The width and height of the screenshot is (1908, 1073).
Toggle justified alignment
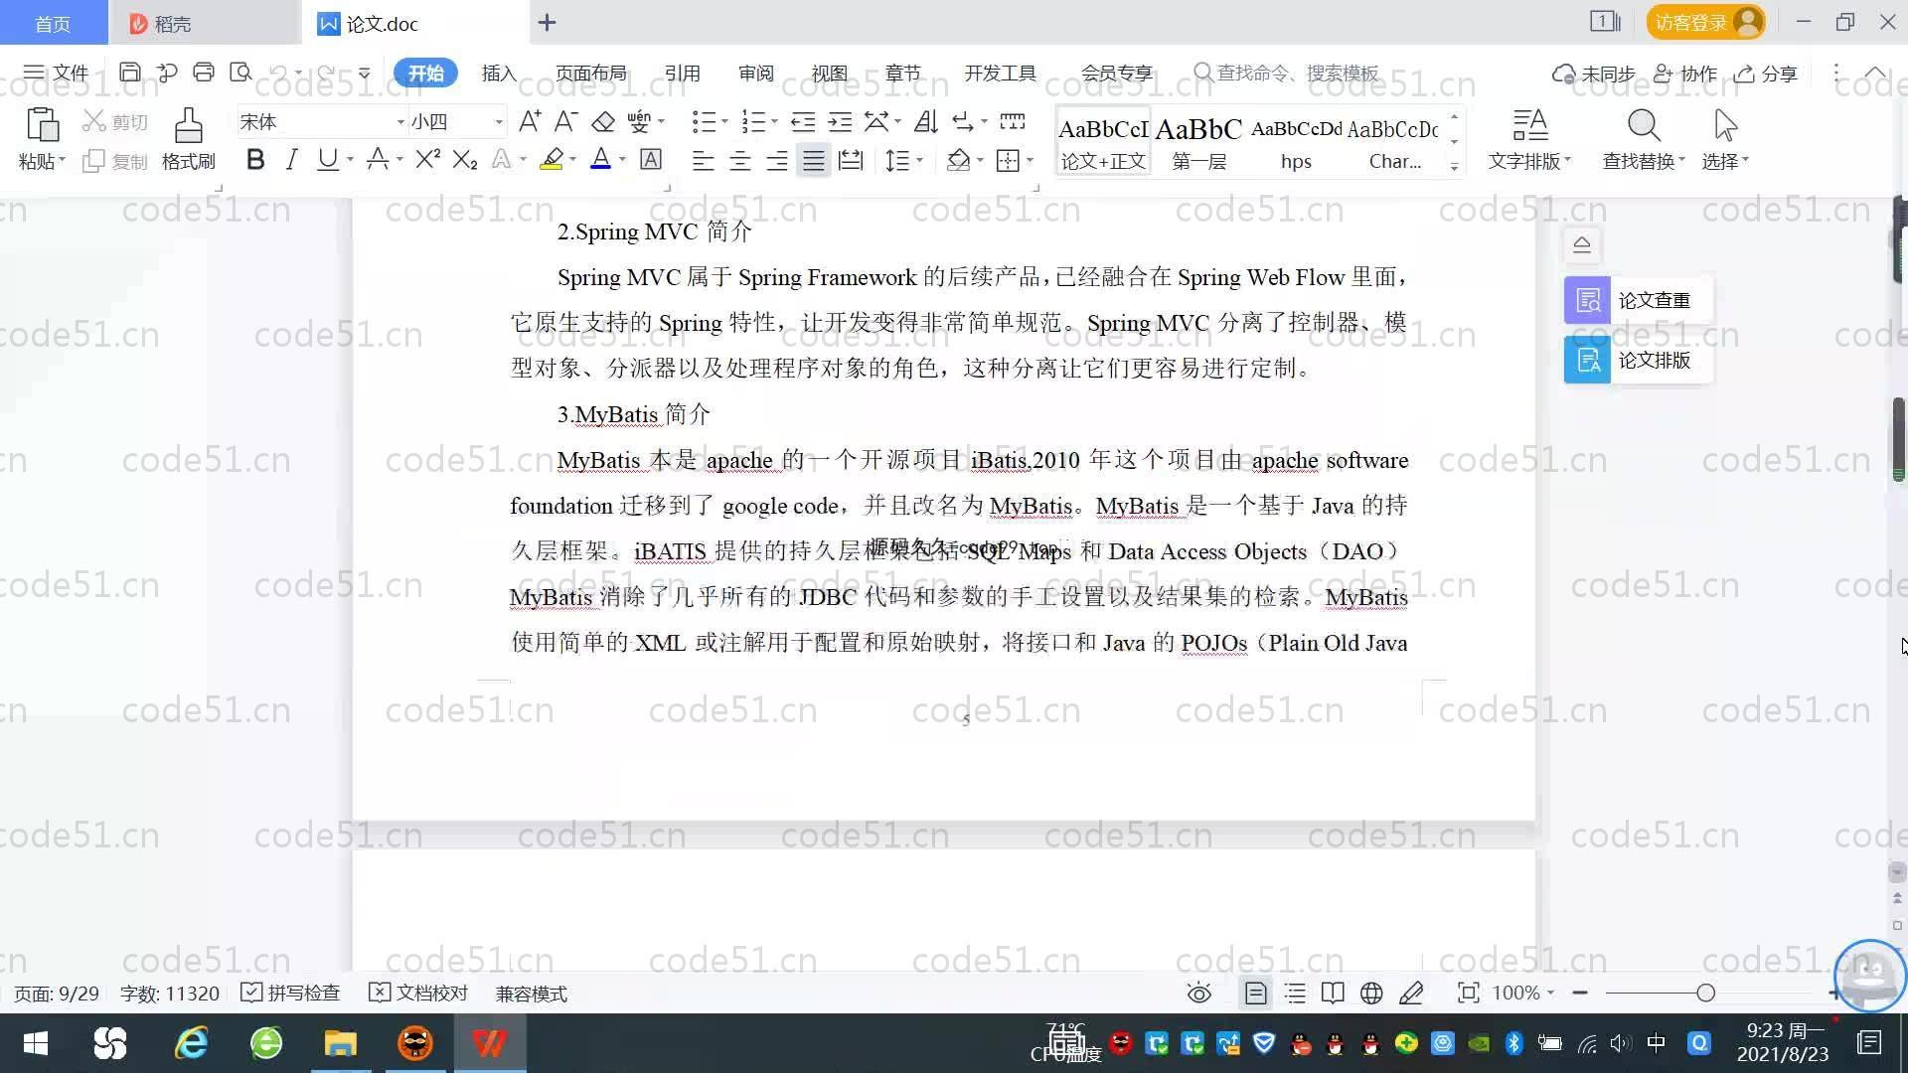click(814, 159)
